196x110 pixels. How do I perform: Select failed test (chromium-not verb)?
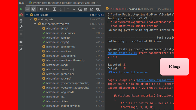pyautogui.click(x=59, y=78)
